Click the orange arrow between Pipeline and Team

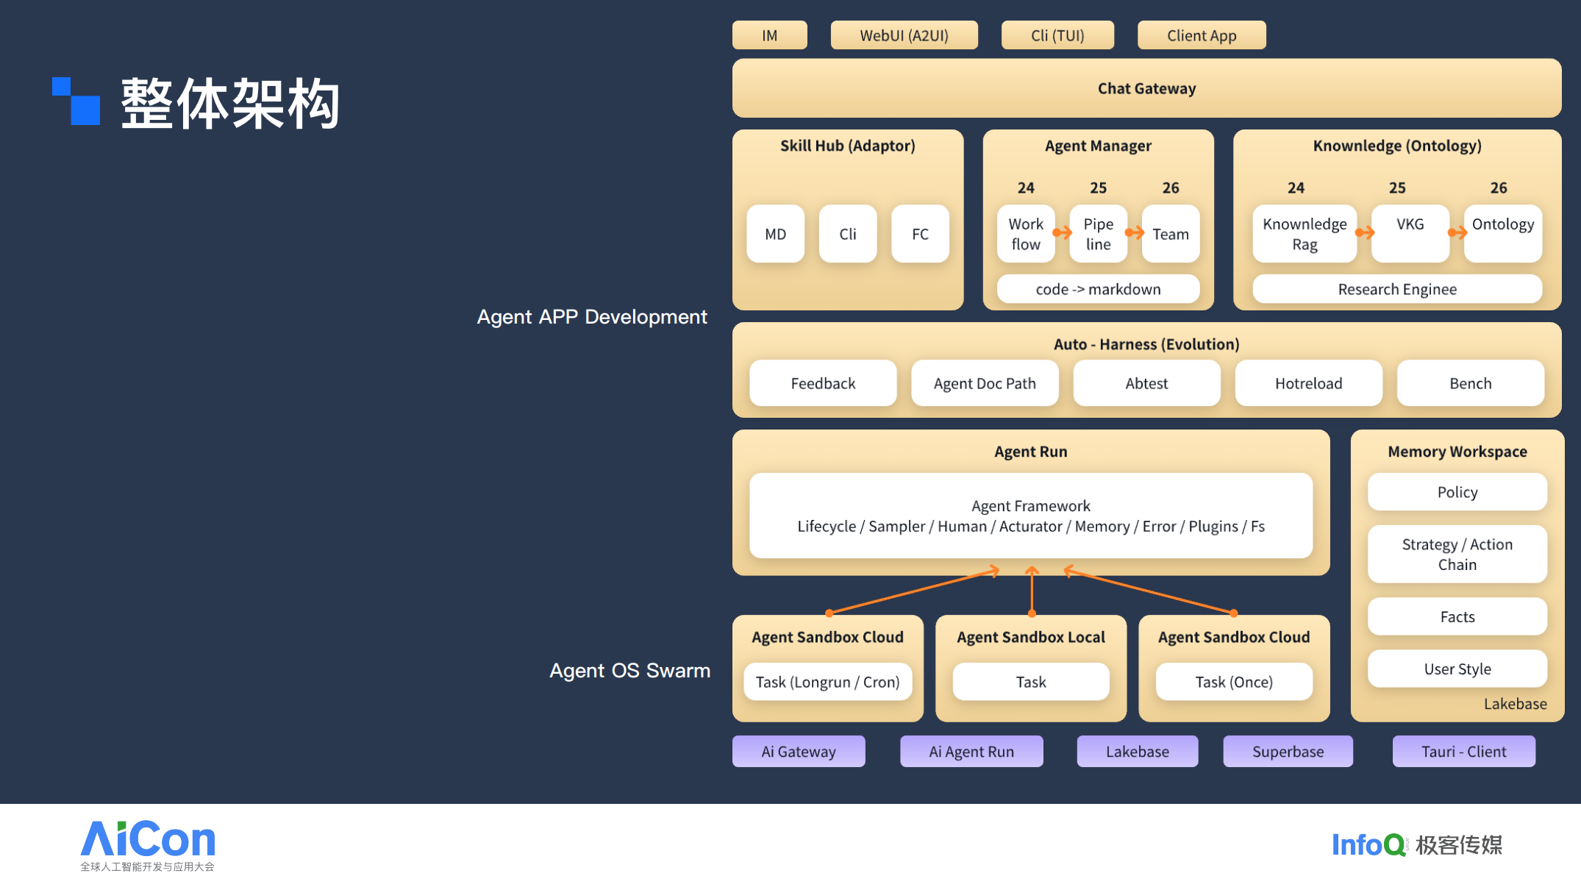point(1135,233)
